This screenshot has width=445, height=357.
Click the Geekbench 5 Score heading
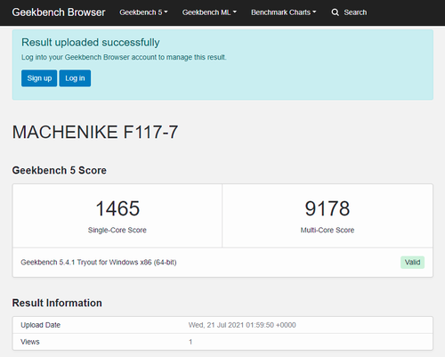[60, 170]
